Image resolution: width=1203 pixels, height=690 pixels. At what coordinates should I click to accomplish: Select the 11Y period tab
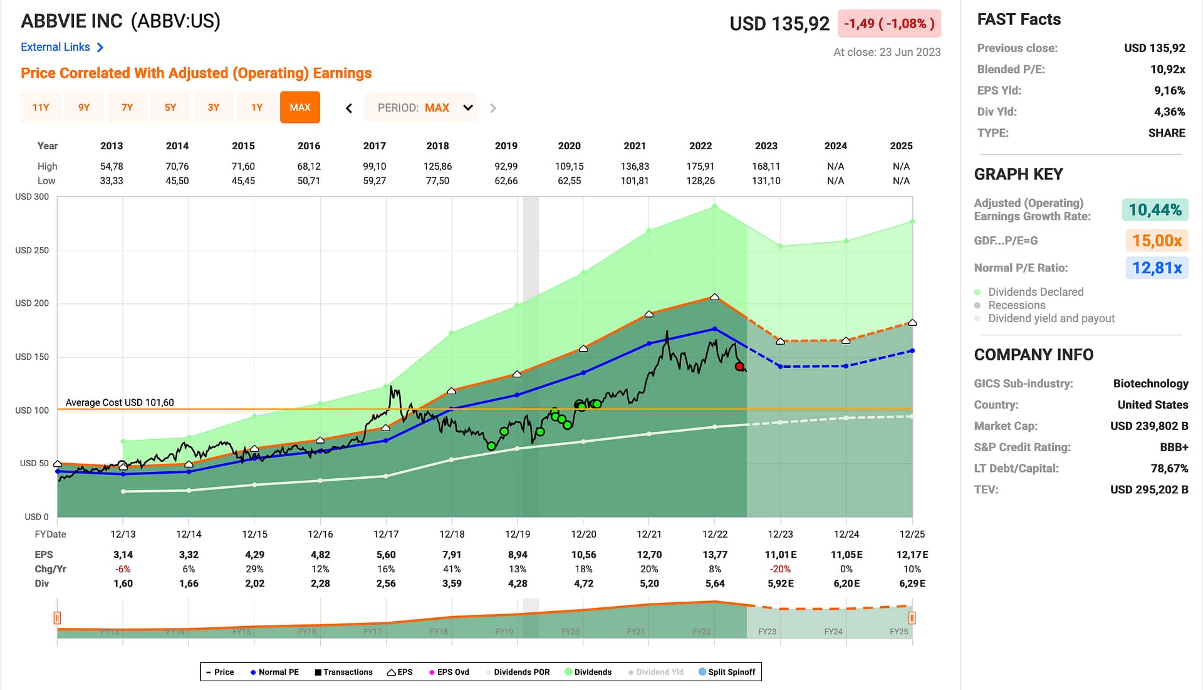pyautogui.click(x=41, y=107)
